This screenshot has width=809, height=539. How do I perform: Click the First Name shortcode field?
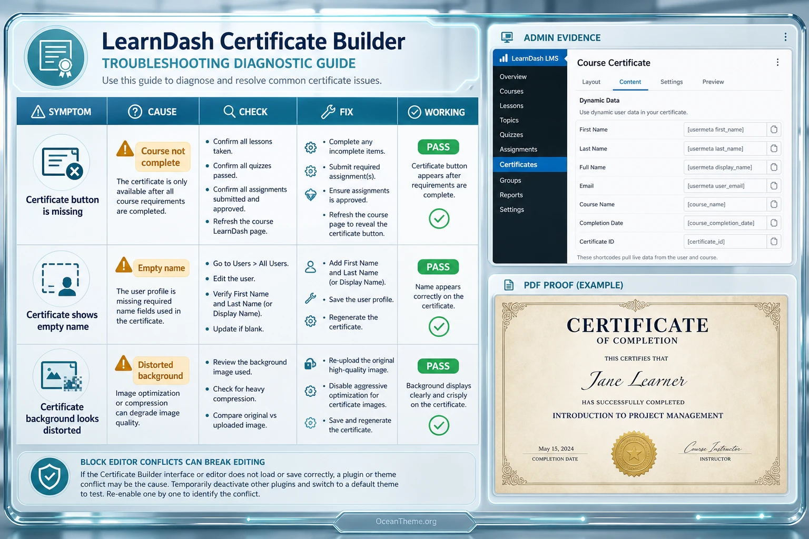point(725,129)
